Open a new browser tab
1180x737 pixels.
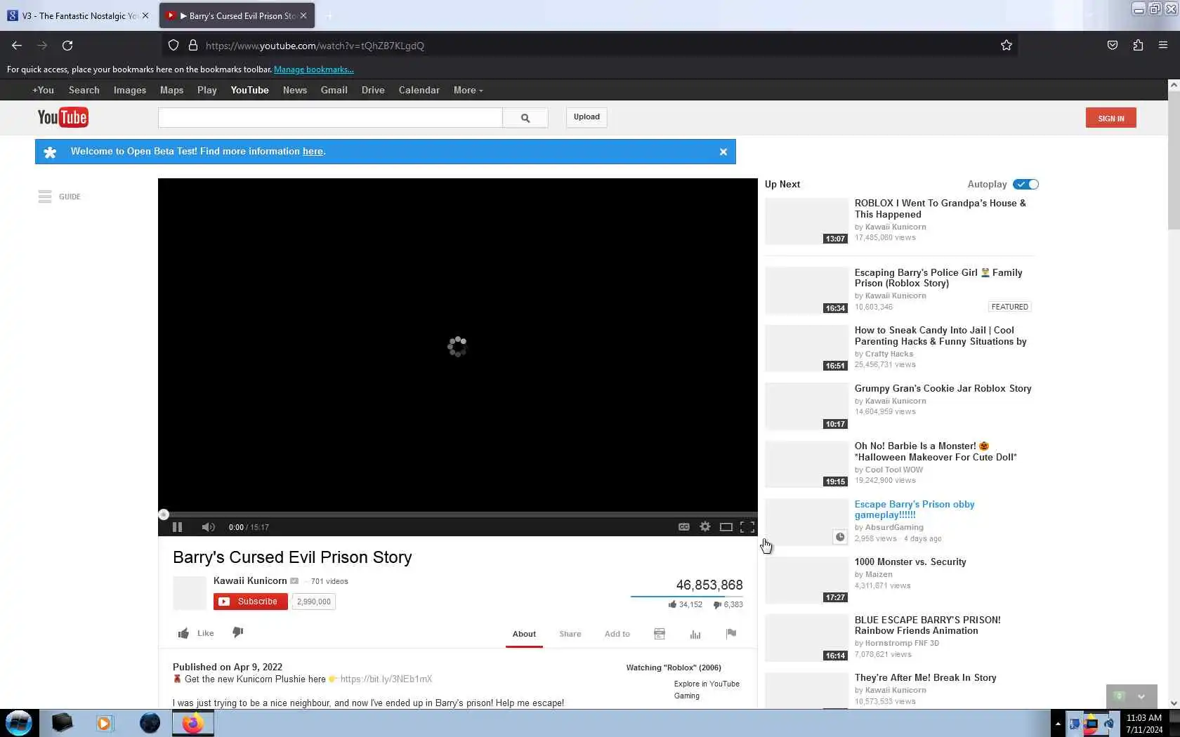[x=329, y=15]
